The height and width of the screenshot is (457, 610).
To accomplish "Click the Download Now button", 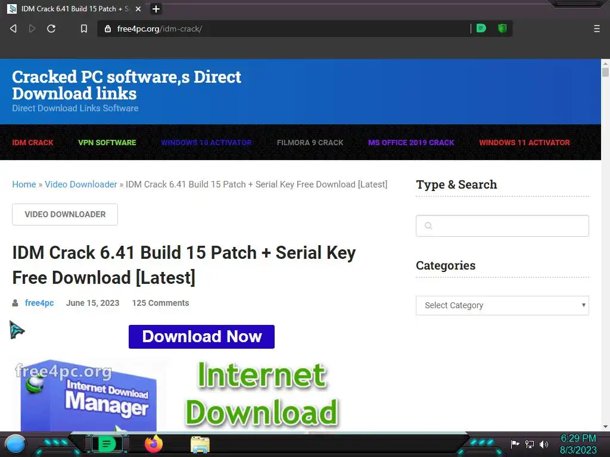I will (201, 337).
